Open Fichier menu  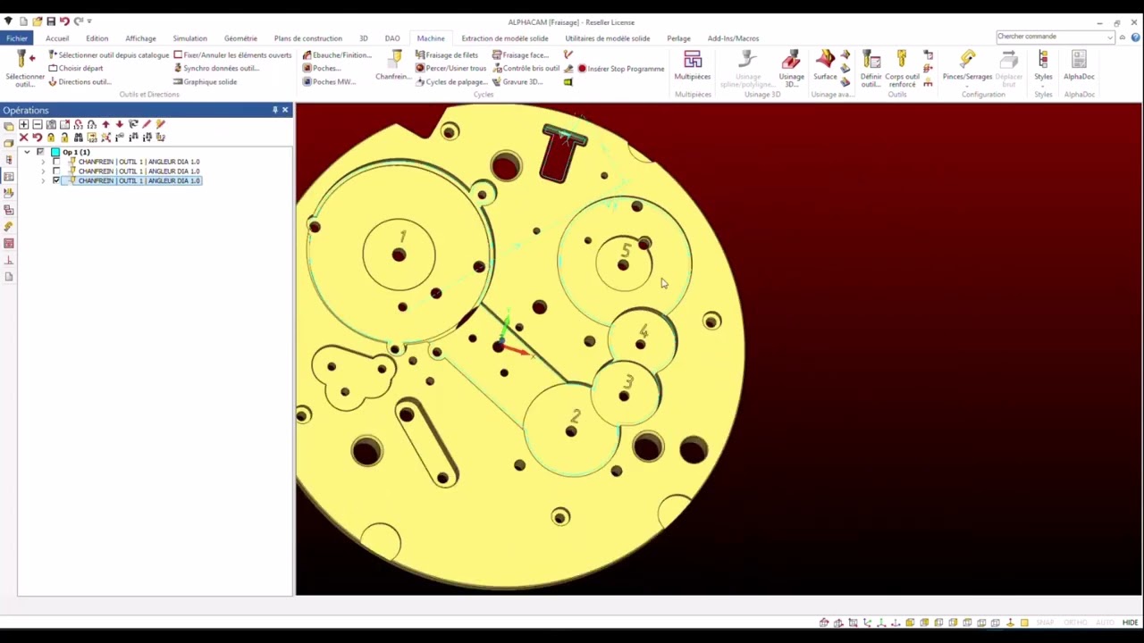(17, 38)
